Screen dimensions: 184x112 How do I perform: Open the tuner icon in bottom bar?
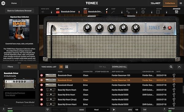48,110
